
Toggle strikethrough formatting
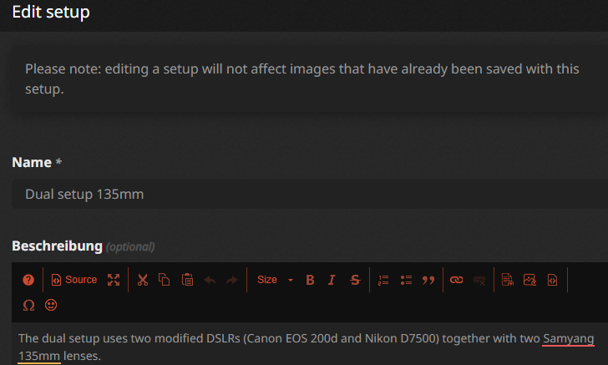click(355, 280)
